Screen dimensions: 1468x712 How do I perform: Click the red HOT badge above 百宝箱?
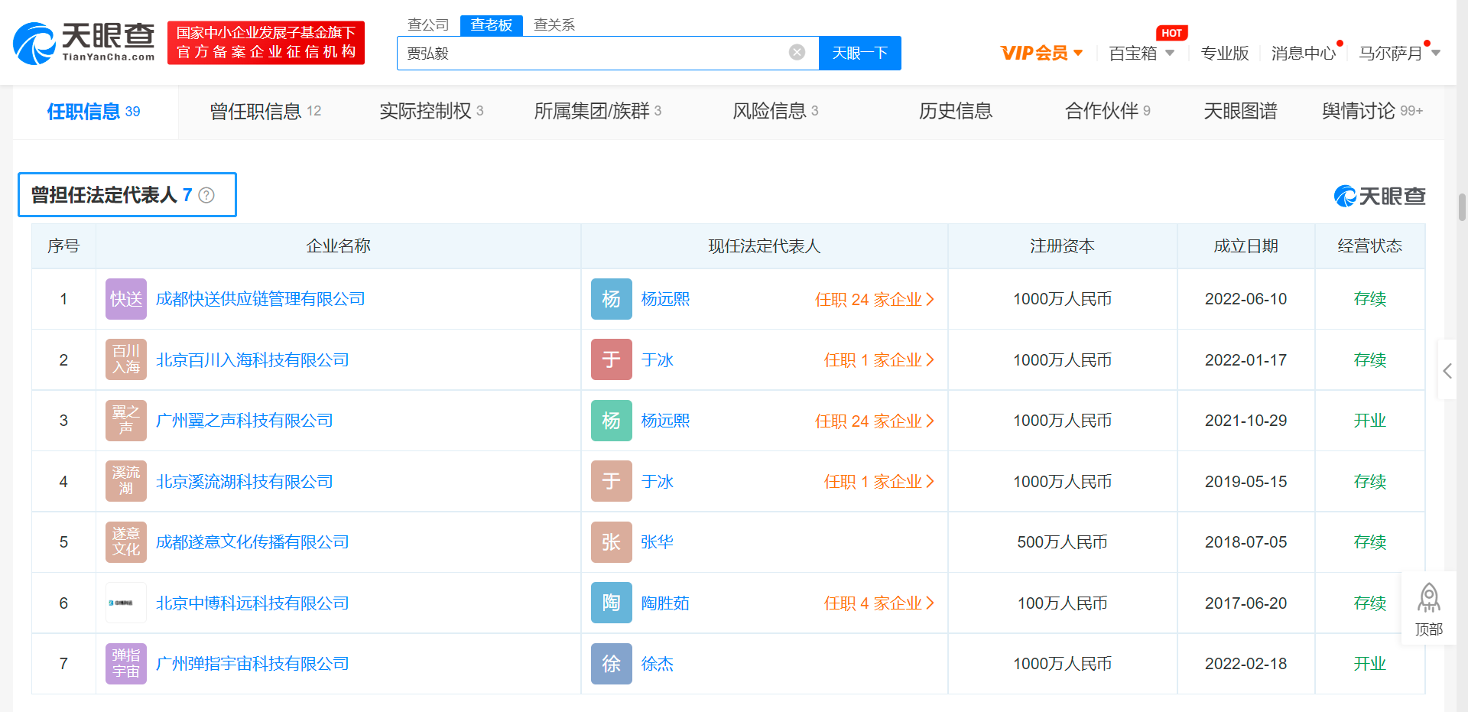1171,33
